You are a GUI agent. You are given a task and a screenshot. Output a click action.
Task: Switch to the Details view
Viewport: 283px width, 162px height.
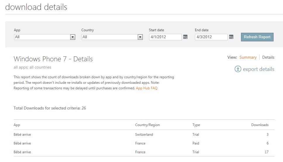pyautogui.click(x=268, y=58)
